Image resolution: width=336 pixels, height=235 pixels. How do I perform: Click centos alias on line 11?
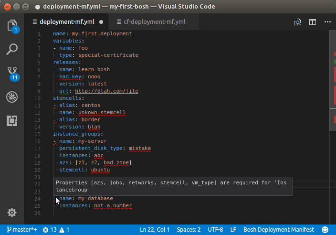tap(91, 105)
